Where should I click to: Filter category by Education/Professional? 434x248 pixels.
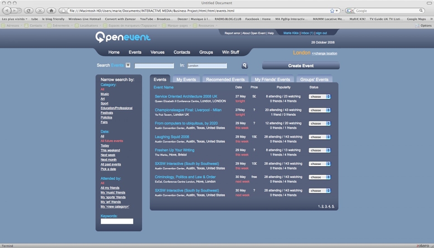point(117,108)
